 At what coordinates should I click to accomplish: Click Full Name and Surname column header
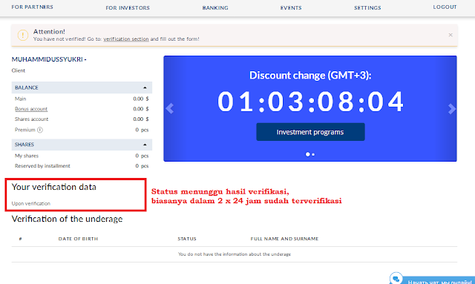point(284,239)
